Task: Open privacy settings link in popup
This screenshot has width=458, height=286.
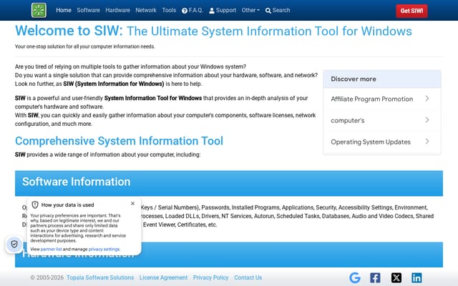Action: tap(104, 250)
